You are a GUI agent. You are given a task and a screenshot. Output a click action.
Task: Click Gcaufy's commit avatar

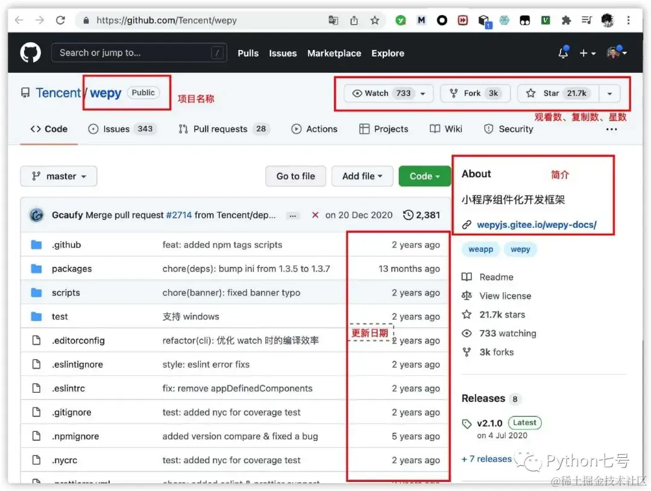[x=37, y=215]
